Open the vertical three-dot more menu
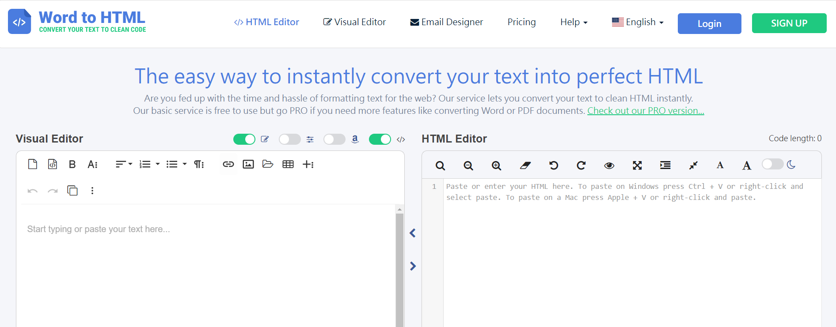 pos(92,191)
